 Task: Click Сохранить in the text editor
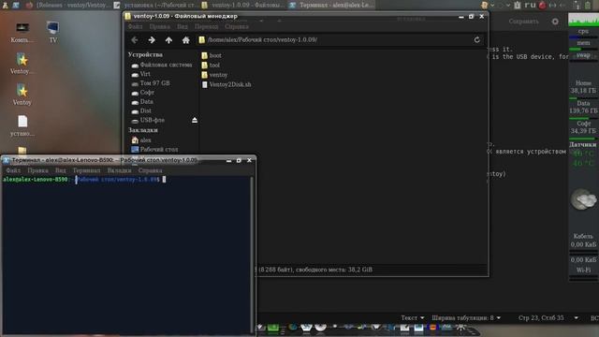point(524,22)
